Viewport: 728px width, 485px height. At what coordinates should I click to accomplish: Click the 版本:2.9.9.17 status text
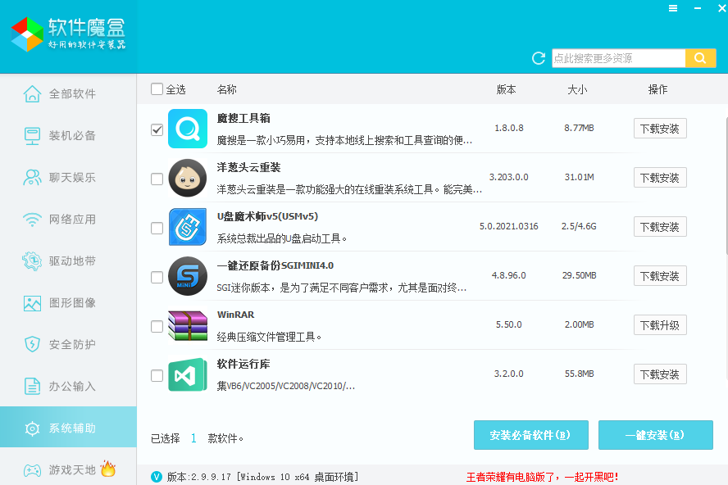click(263, 477)
